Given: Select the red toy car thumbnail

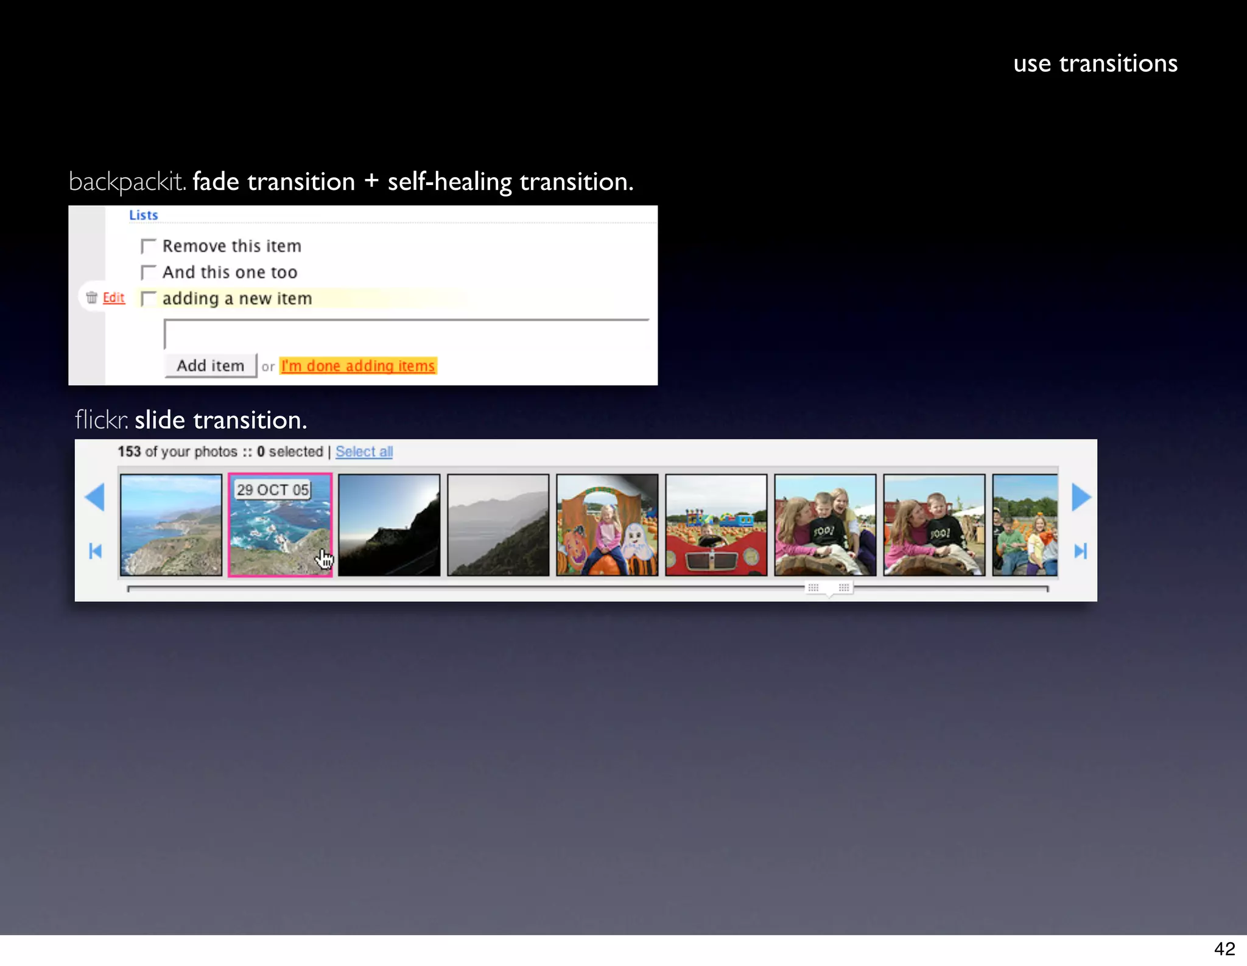Looking at the screenshot, I should pyautogui.click(x=716, y=525).
